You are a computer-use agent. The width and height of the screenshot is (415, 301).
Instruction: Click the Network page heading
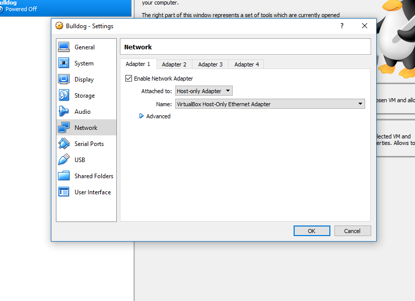click(x=138, y=47)
